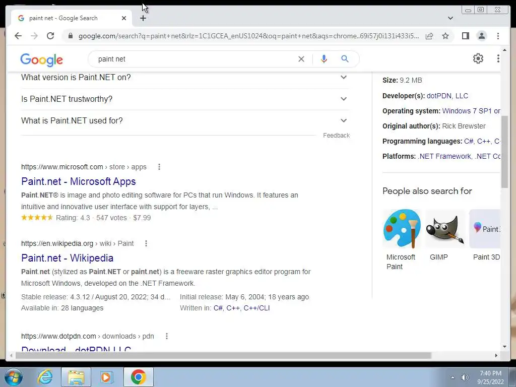Click the Feedback link

click(x=336, y=135)
